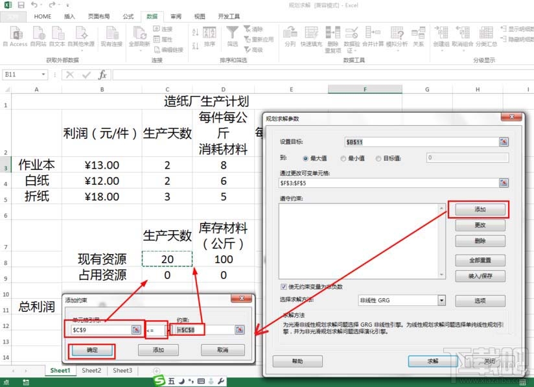
Task: Switch to the Sheet2 worksheet tab
Action: pos(91,371)
